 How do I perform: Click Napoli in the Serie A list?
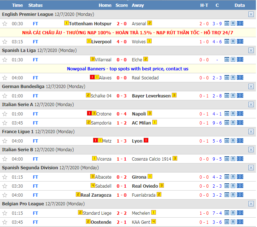(139, 114)
